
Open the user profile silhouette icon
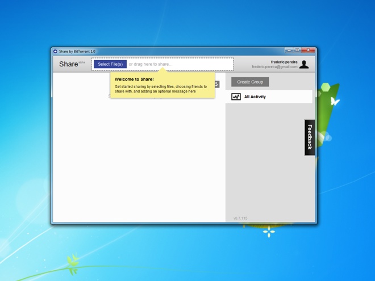pyautogui.click(x=304, y=65)
